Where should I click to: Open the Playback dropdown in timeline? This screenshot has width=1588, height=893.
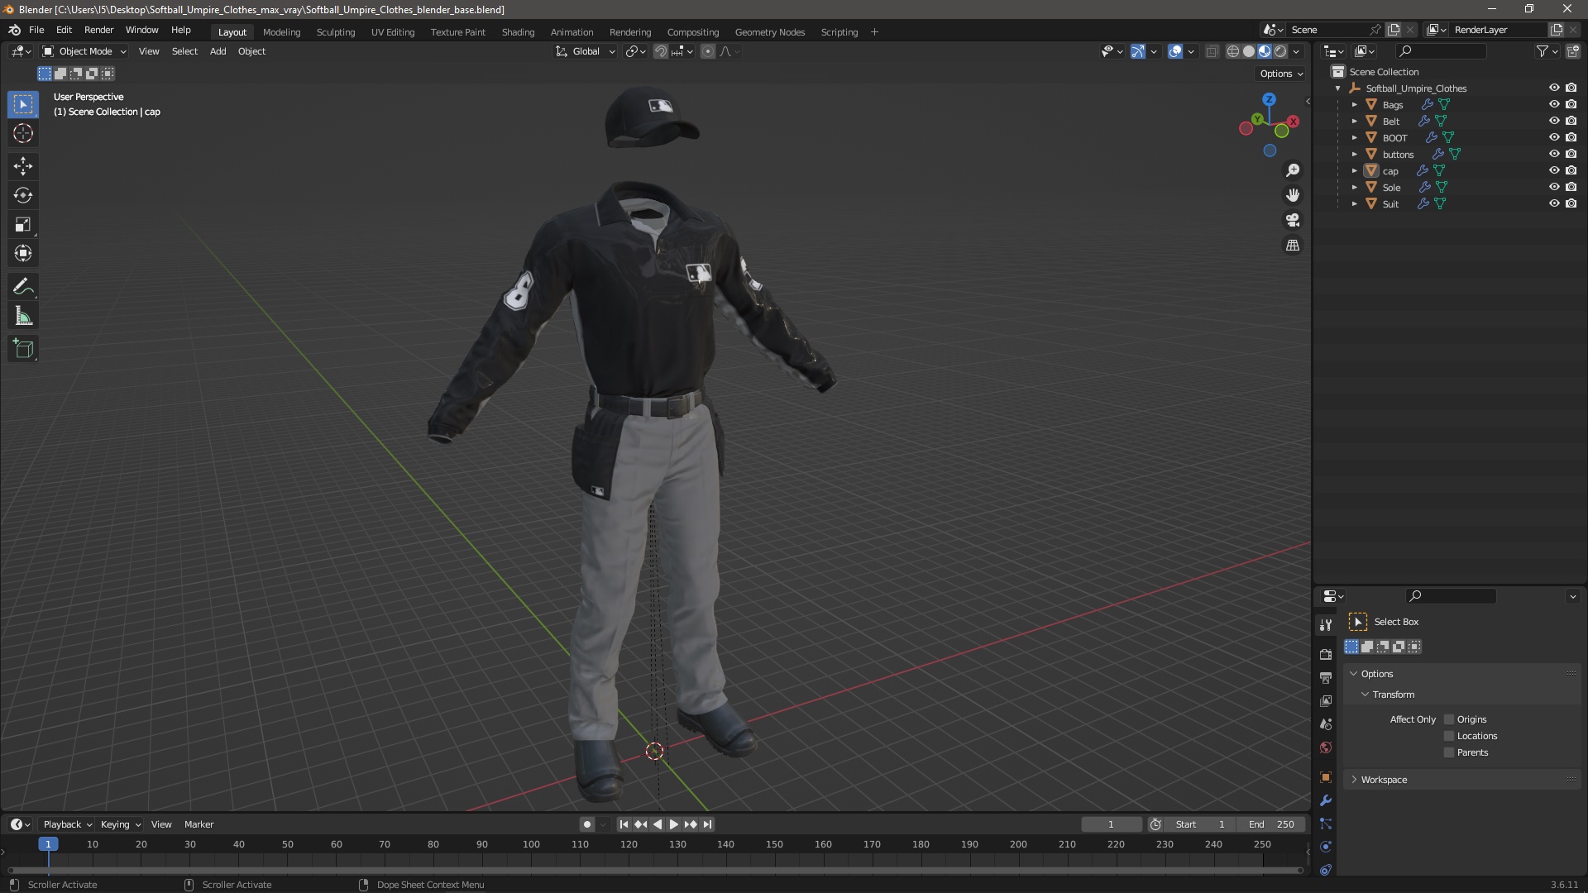coord(67,824)
